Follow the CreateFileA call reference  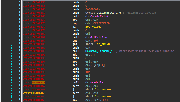99,16
